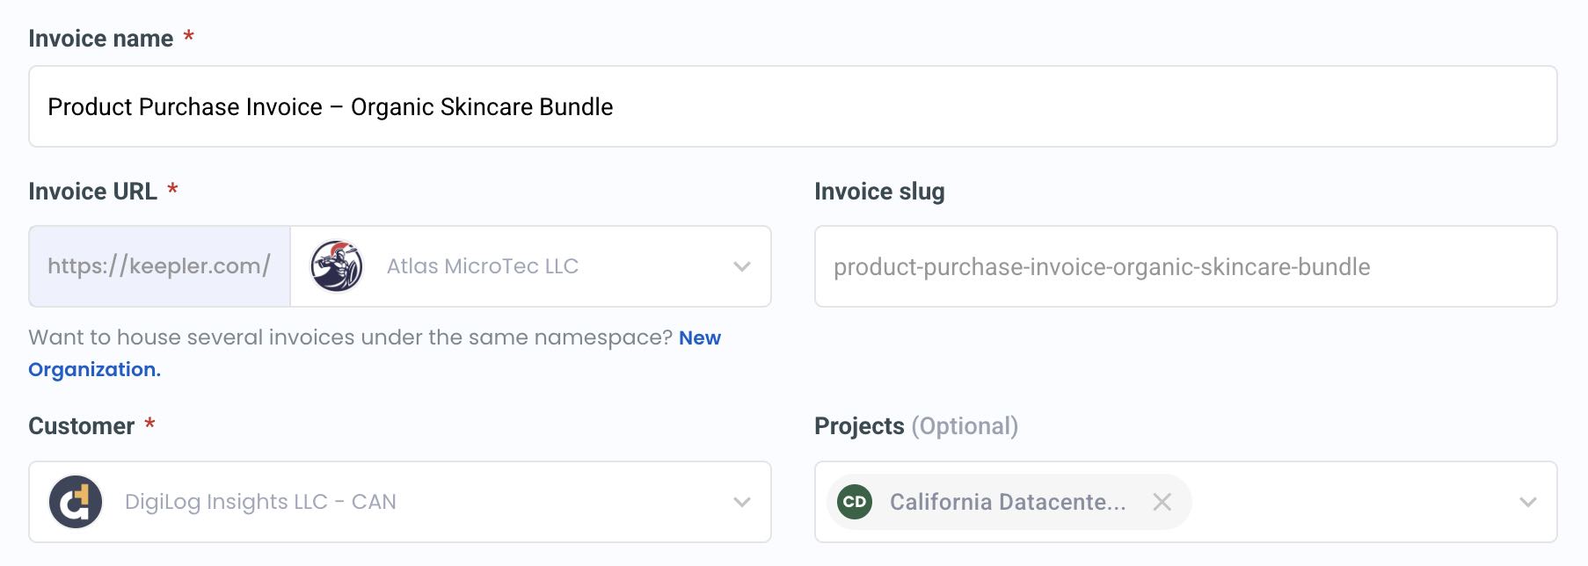Click the California Datacente... tag label

1006,502
